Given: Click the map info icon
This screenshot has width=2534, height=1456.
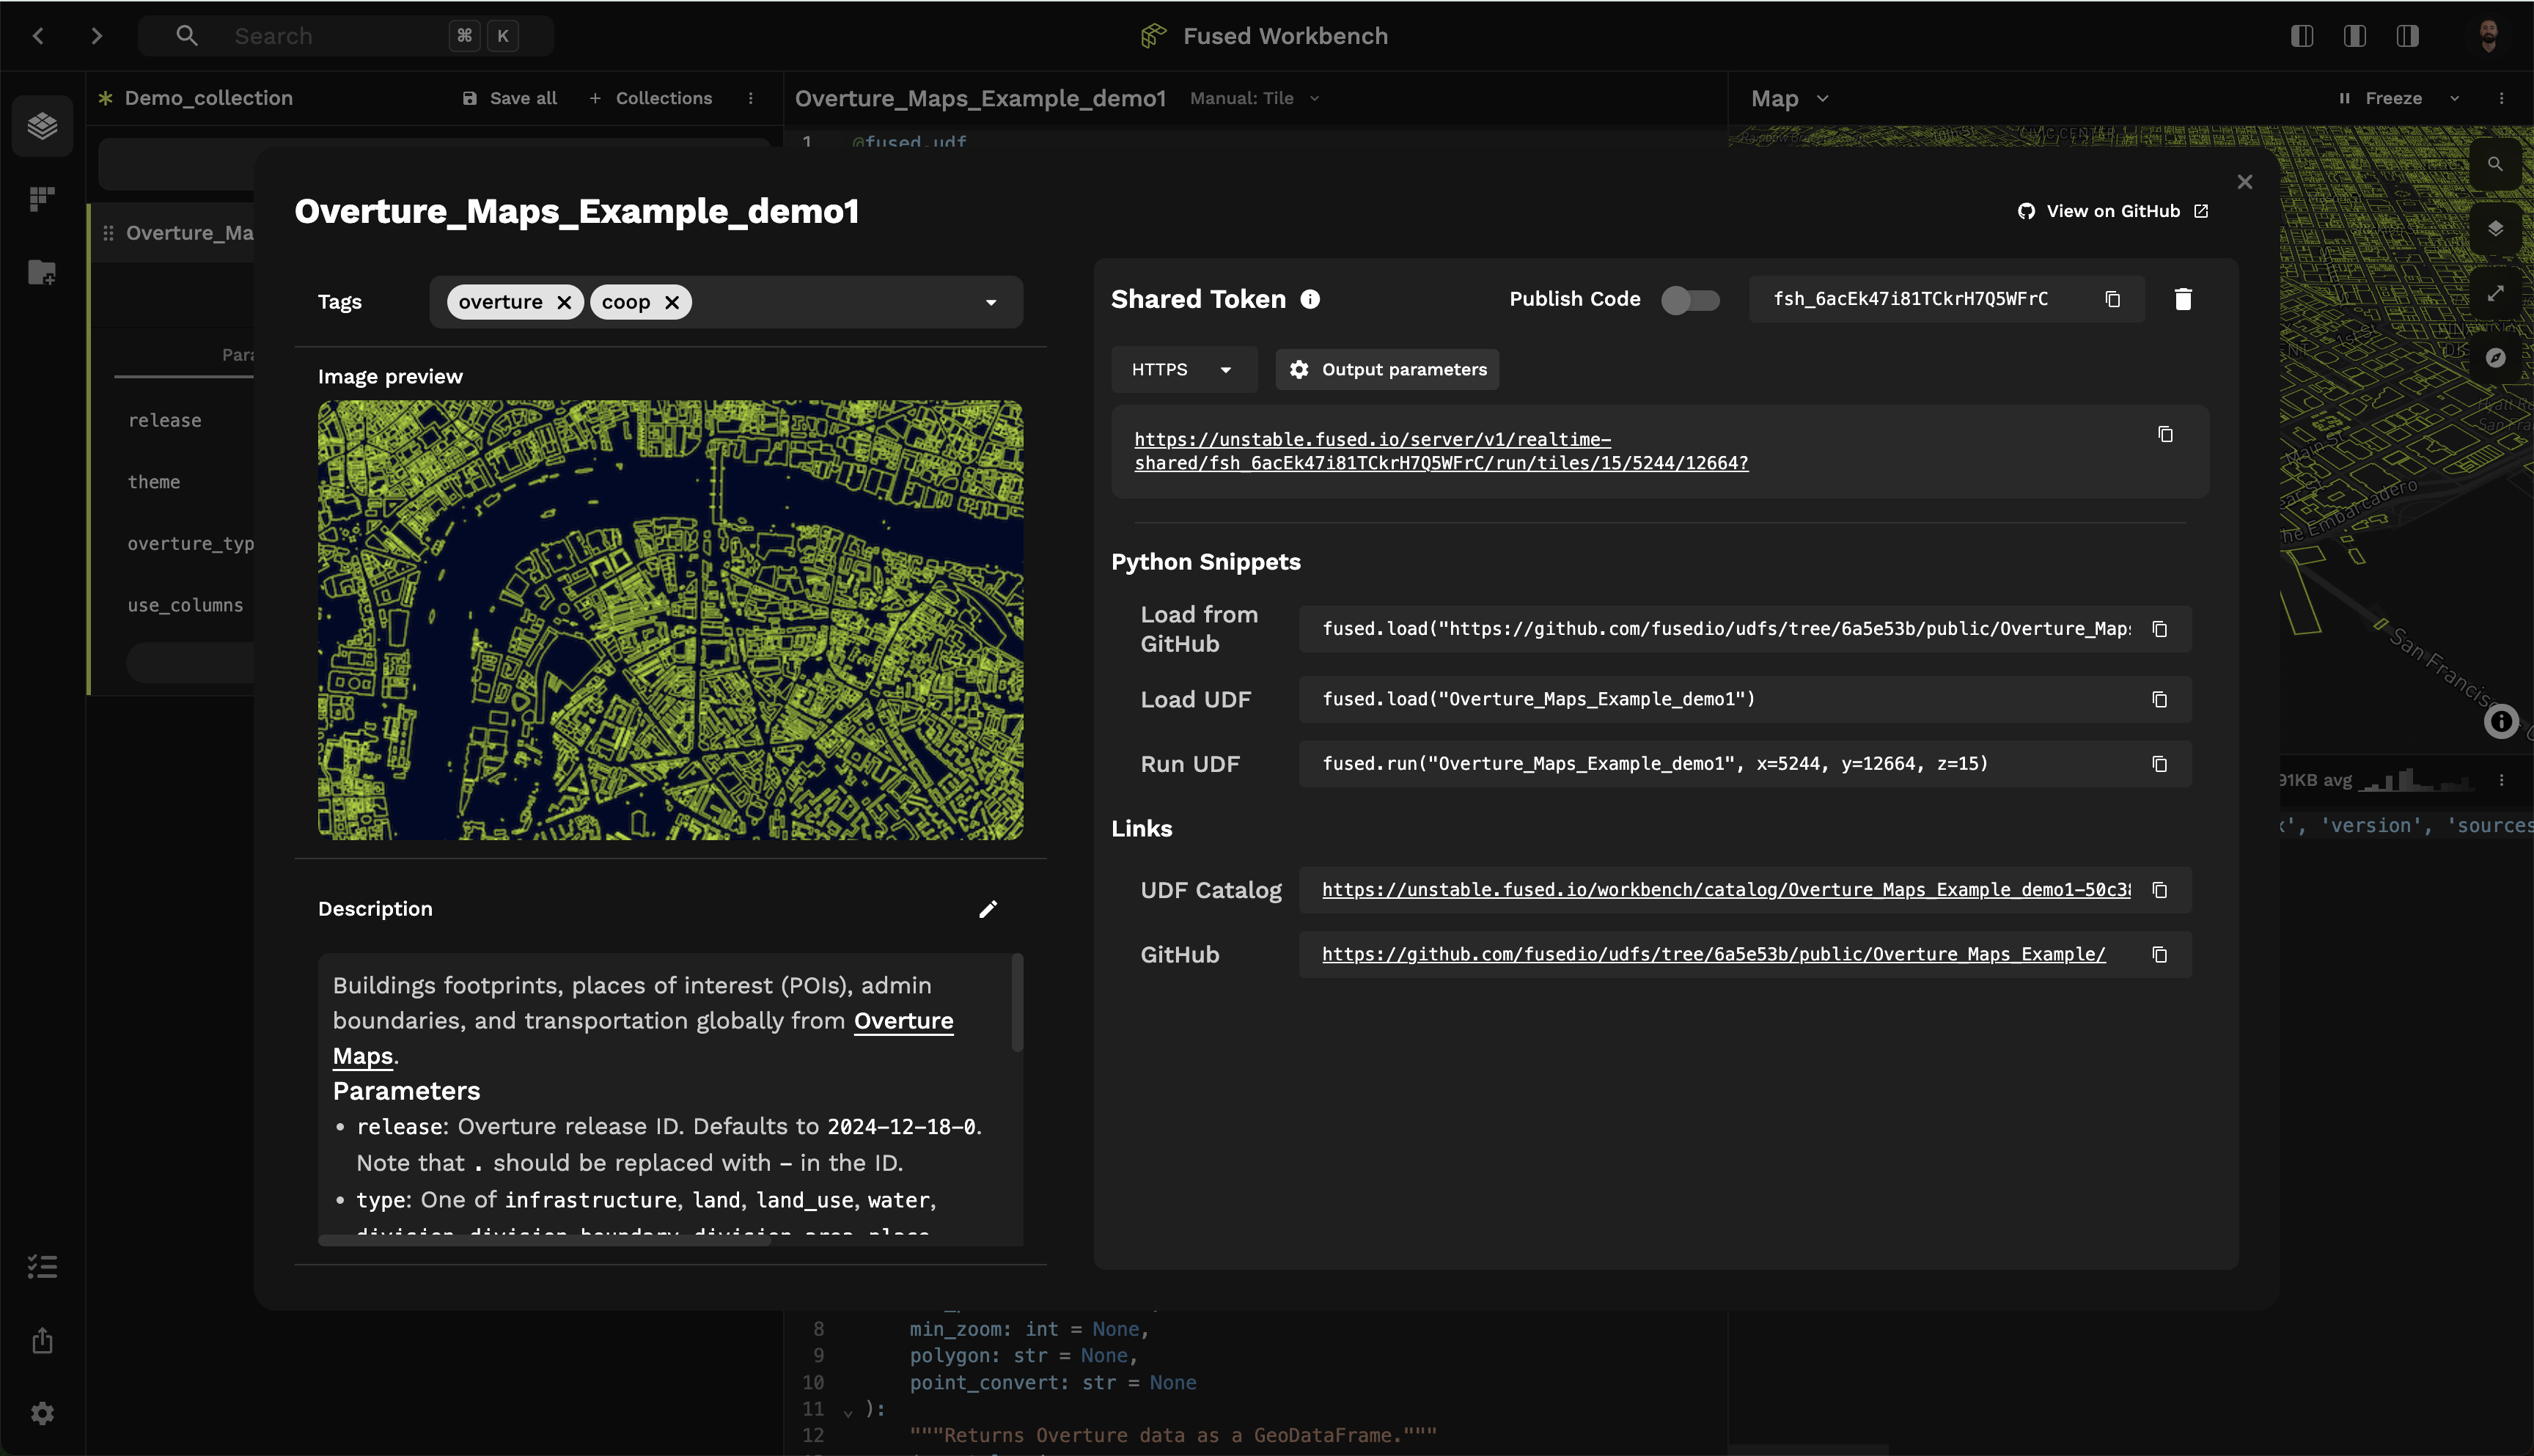Looking at the screenshot, I should pos(2501,721).
